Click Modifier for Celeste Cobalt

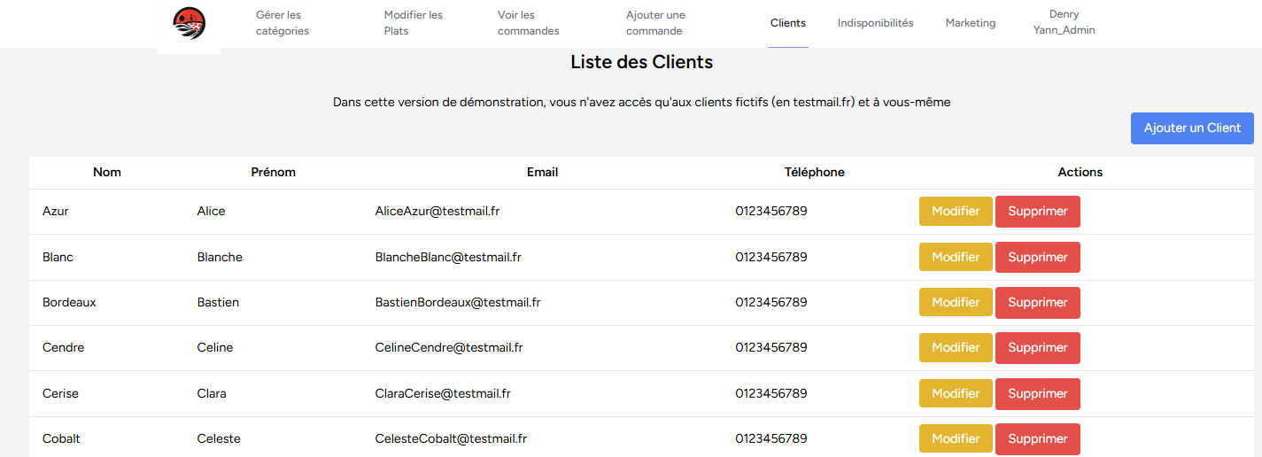(956, 438)
